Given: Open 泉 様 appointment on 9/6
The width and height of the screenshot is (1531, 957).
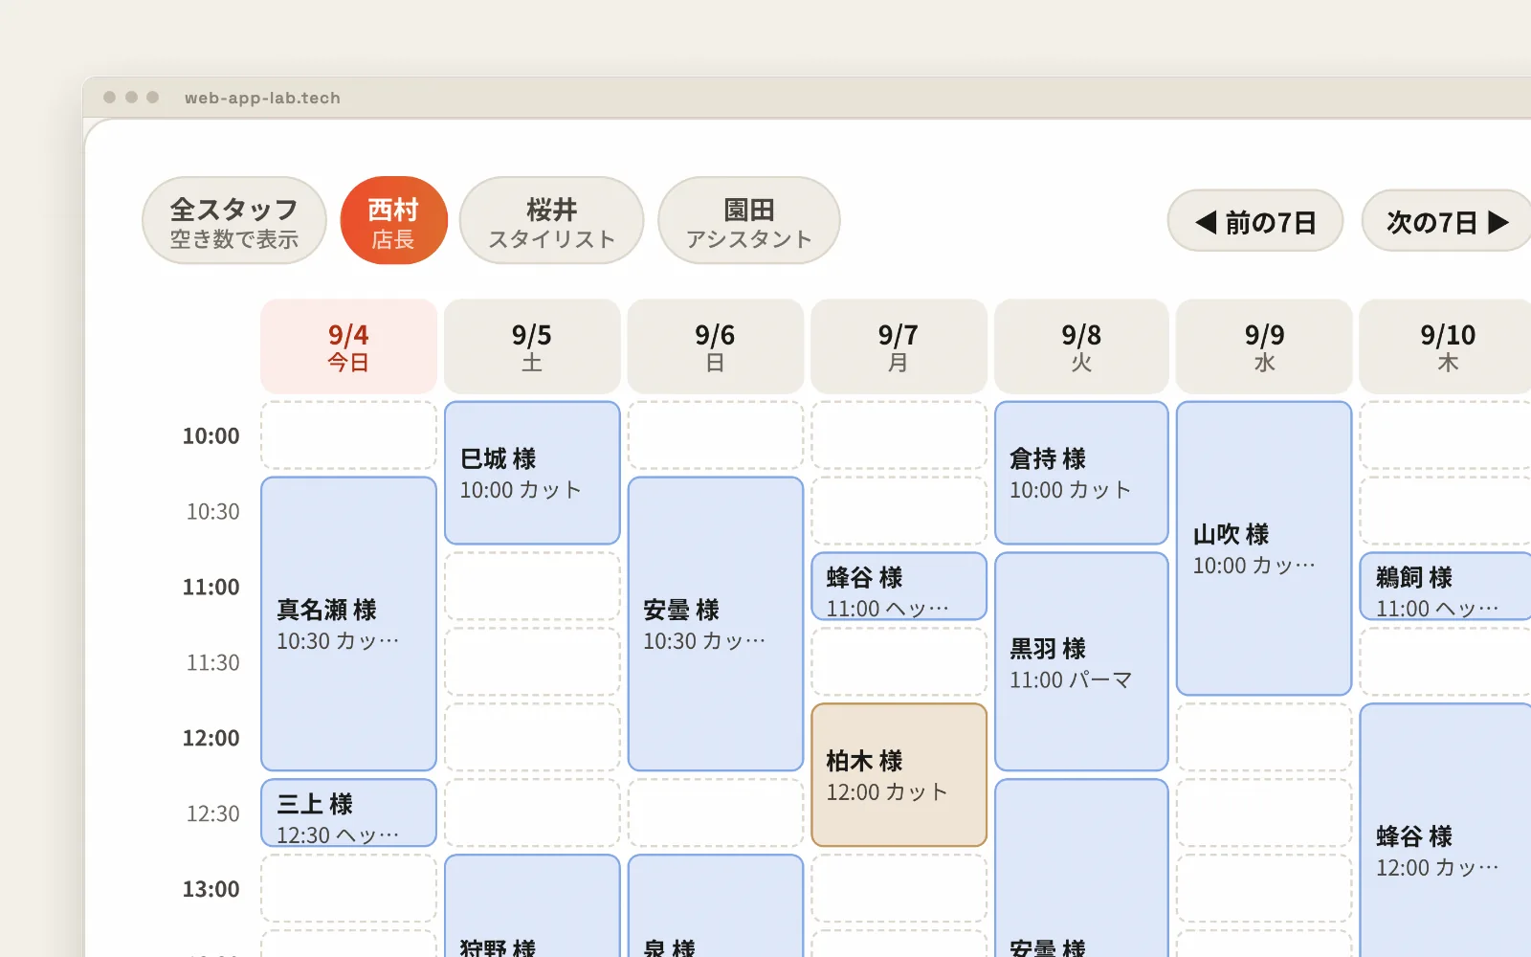Looking at the screenshot, I should click(716, 906).
